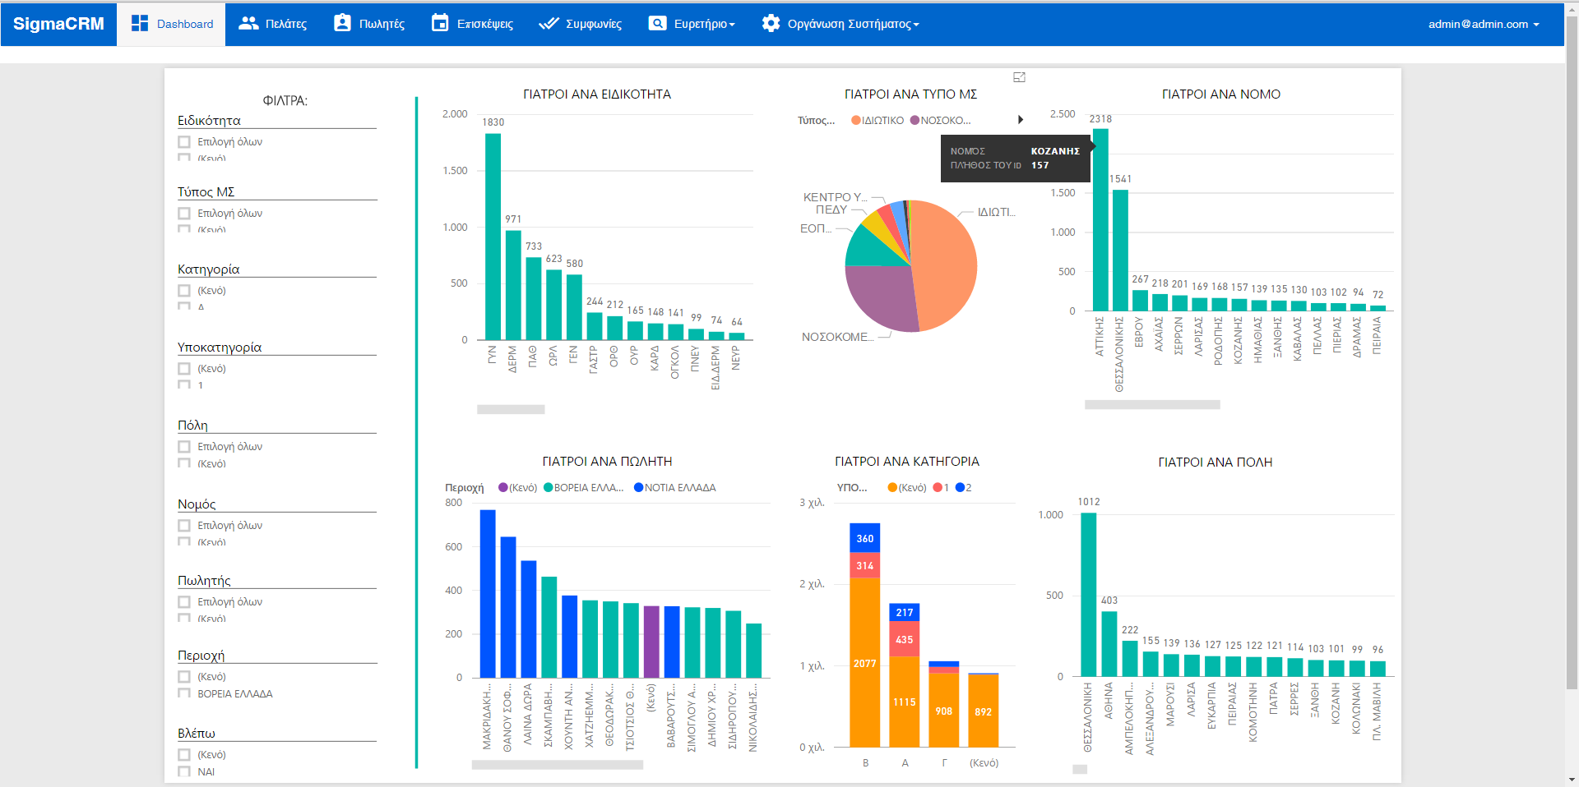Image resolution: width=1579 pixels, height=787 pixels.
Task: Click focus mode icon above pie chart
Action: (x=1019, y=77)
